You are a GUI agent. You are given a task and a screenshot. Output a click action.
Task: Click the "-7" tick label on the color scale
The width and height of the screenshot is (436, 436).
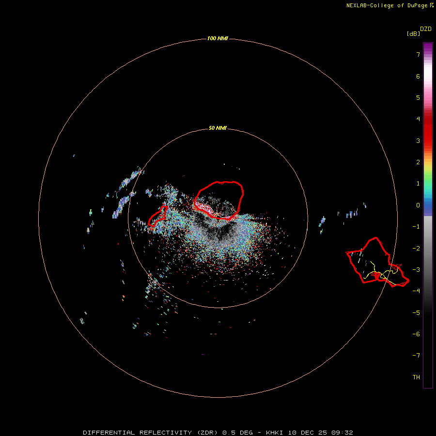coord(416,356)
